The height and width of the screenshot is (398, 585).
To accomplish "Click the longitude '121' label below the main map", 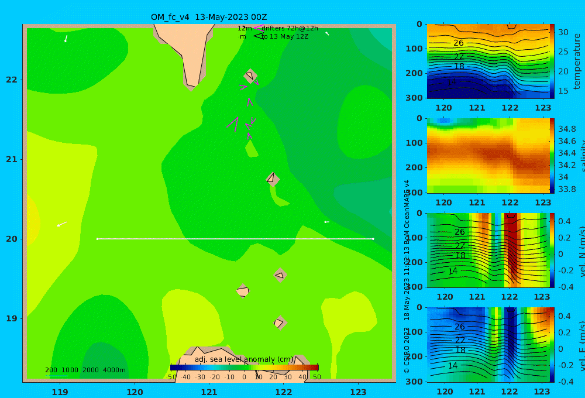I will tap(209, 392).
